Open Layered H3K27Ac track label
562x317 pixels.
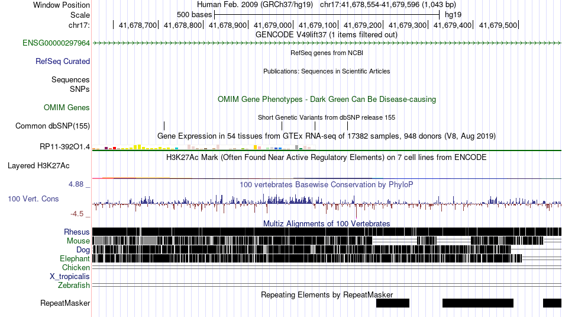coord(38,165)
